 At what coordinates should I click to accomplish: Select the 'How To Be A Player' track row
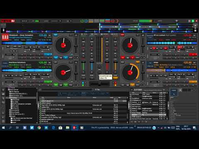tap(83, 115)
